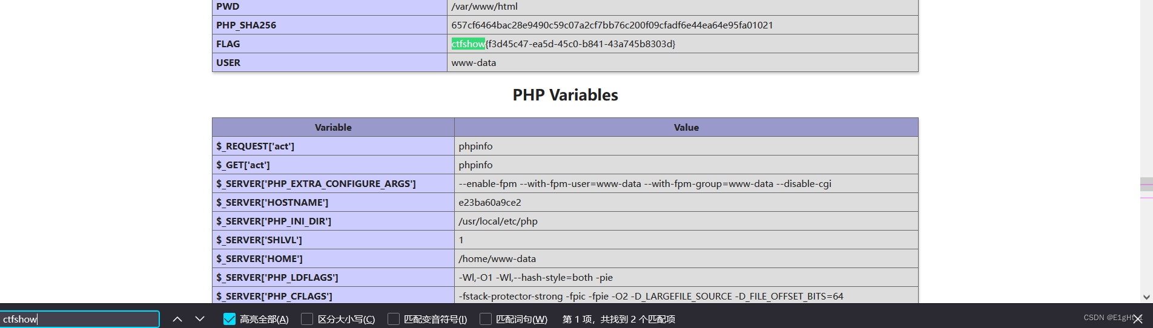This screenshot has height=328, width=1153.
Task: Enable the 区分大小写 case-sensitive checkbox
Action: tap(307, 319)
